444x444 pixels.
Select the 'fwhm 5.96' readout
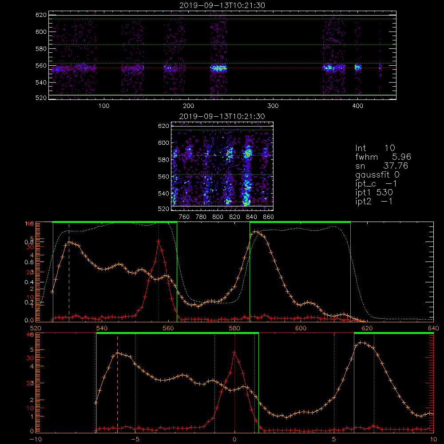[x=383, y=157]
